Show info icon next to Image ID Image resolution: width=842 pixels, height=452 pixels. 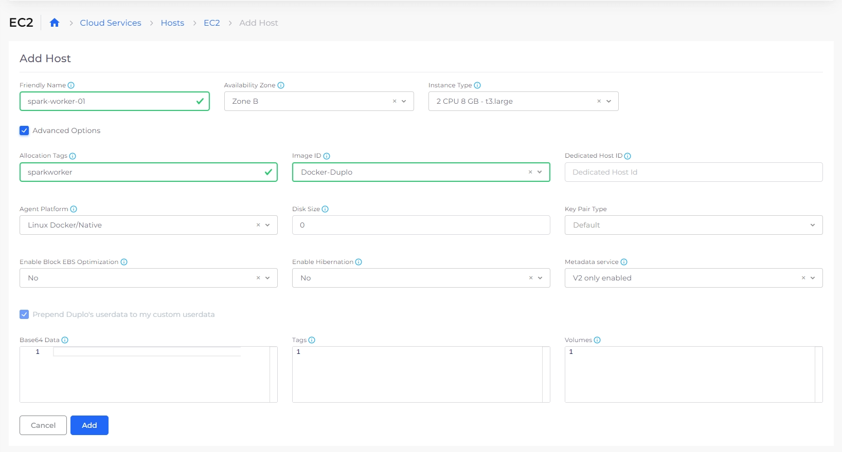327,156
